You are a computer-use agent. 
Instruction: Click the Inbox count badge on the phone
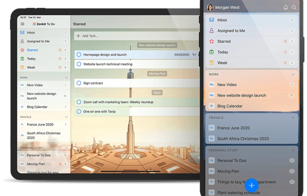[292, 20]
